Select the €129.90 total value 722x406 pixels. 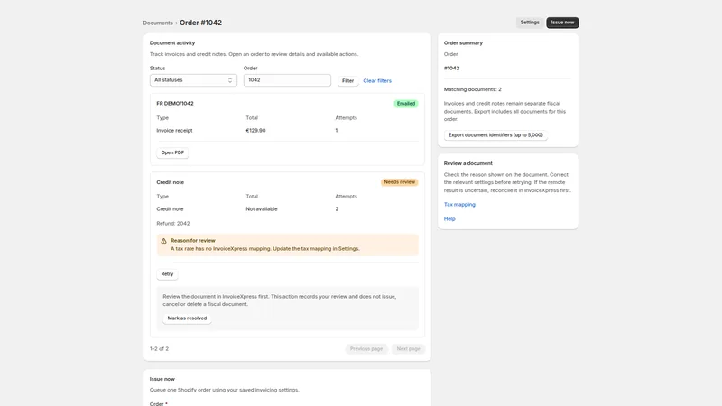point(255,131)
